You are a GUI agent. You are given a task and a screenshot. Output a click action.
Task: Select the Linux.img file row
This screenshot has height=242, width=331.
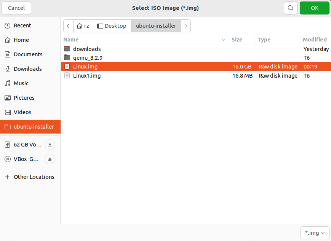click(x=152, y=67)
